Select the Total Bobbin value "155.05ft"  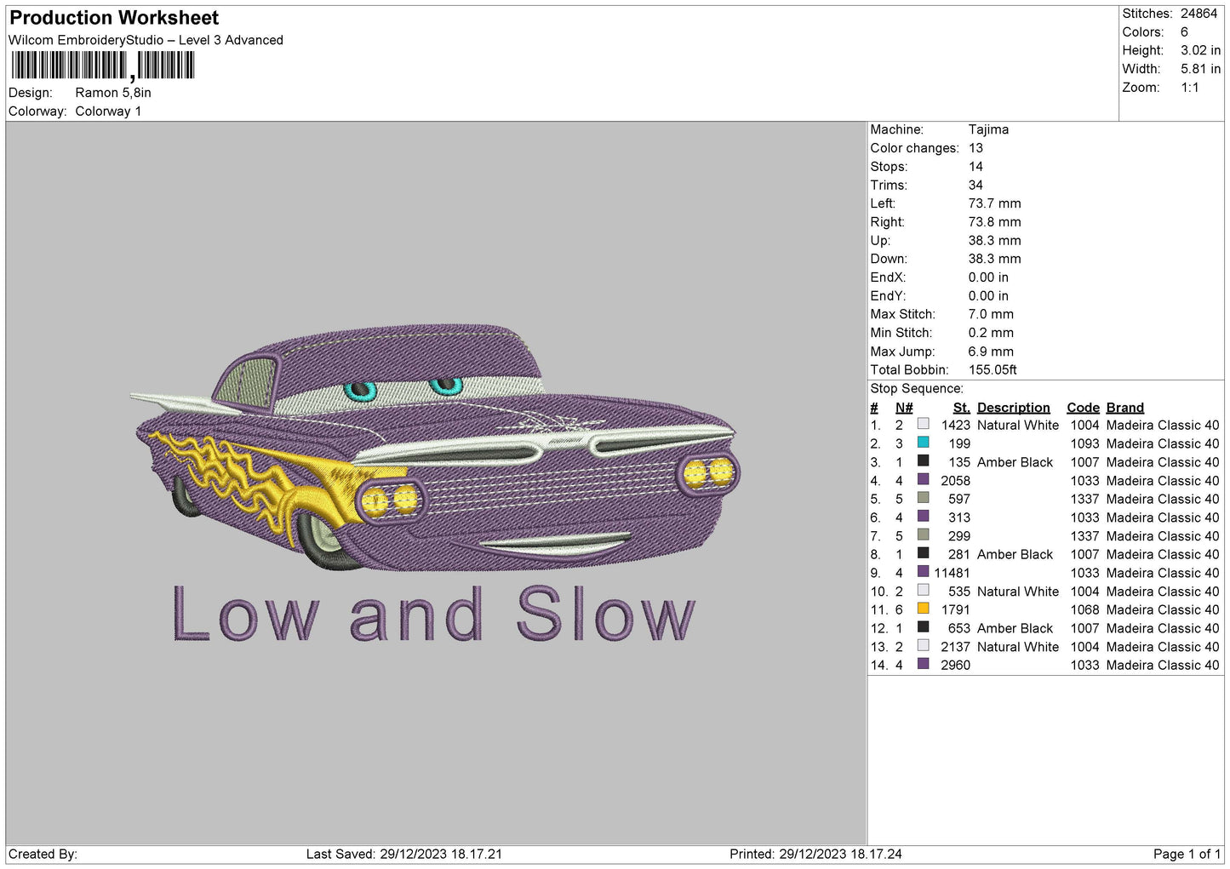(993, 369)
